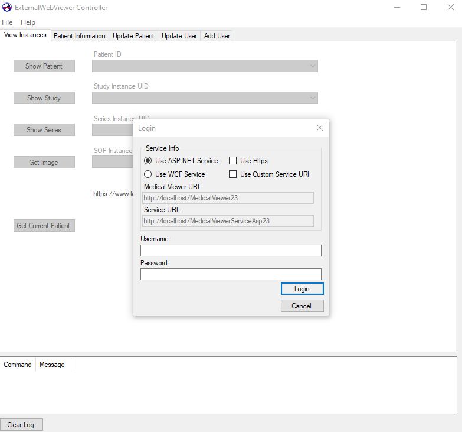462x432 pixels.
Task: Click the Medical Viewer URL field
Action: (x=228, y=198)
